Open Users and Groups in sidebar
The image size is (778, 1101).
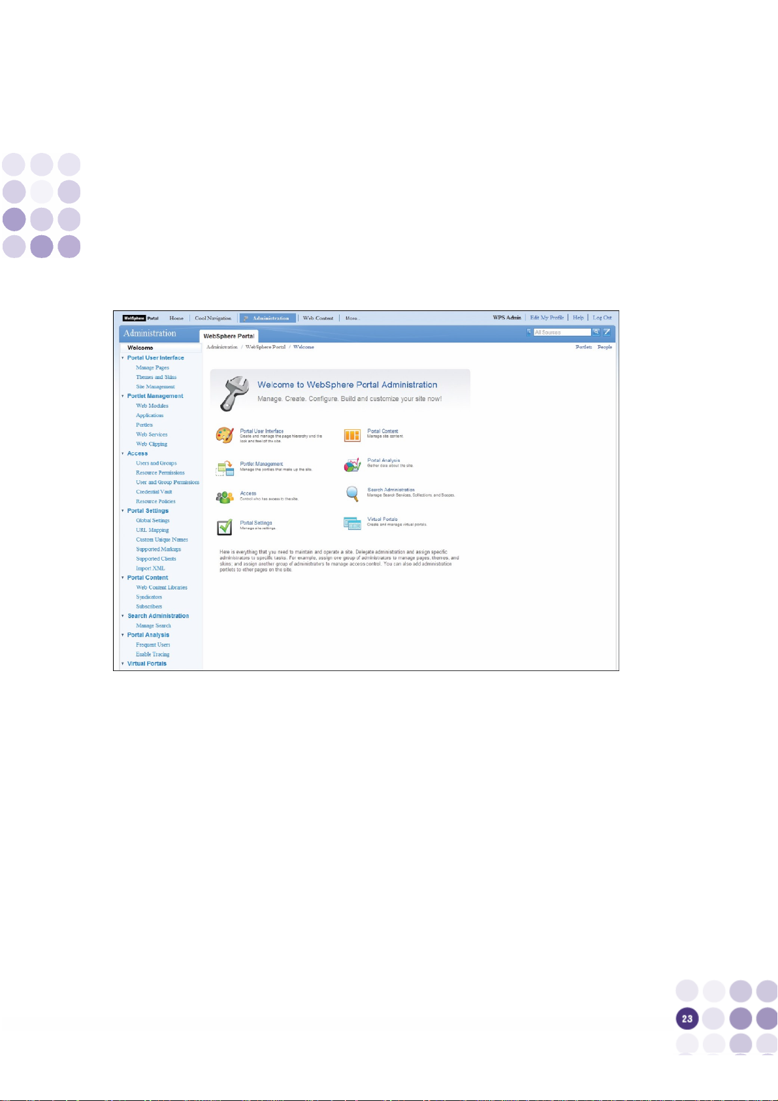pos(156,463)
